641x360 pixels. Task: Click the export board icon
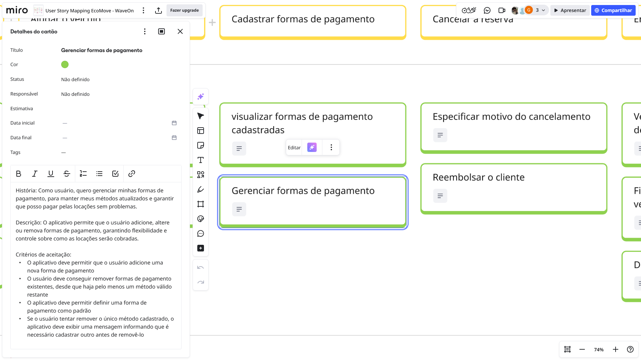(x=158, y=10)
